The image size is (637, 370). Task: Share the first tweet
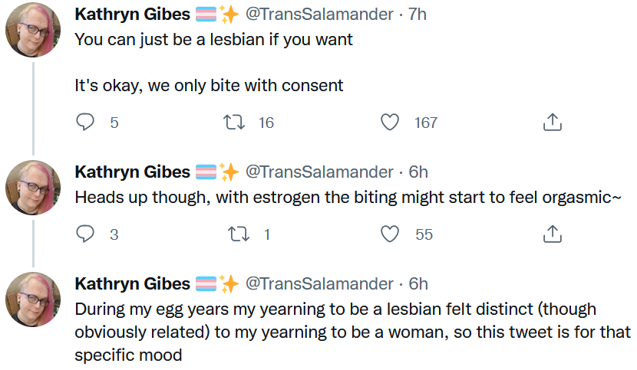[552, 122]
